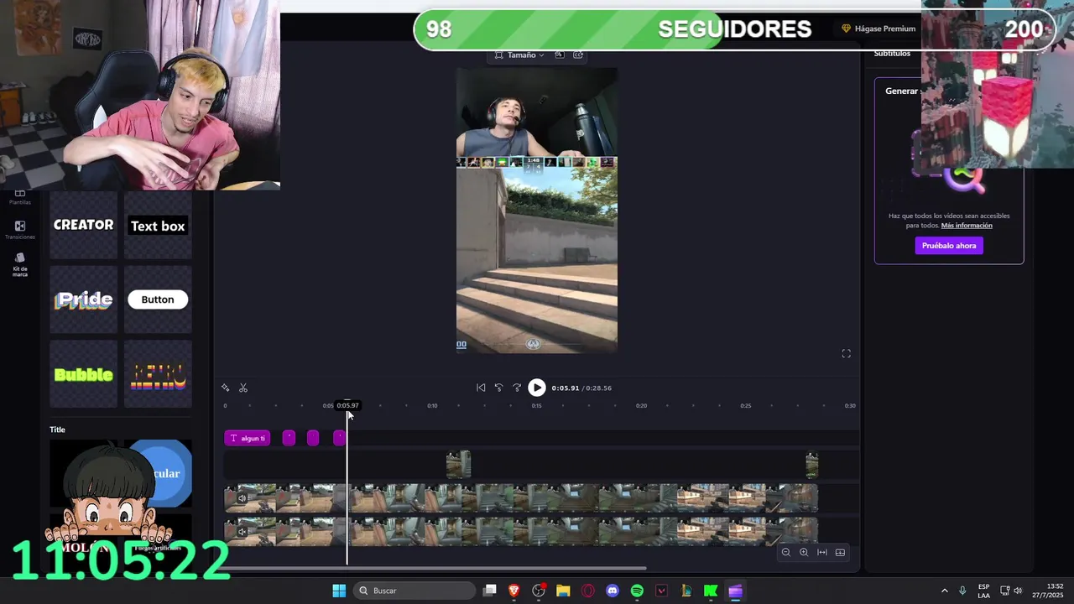
Task: Click the Pruébalo ahora button
Action: (x=949, y=246)
